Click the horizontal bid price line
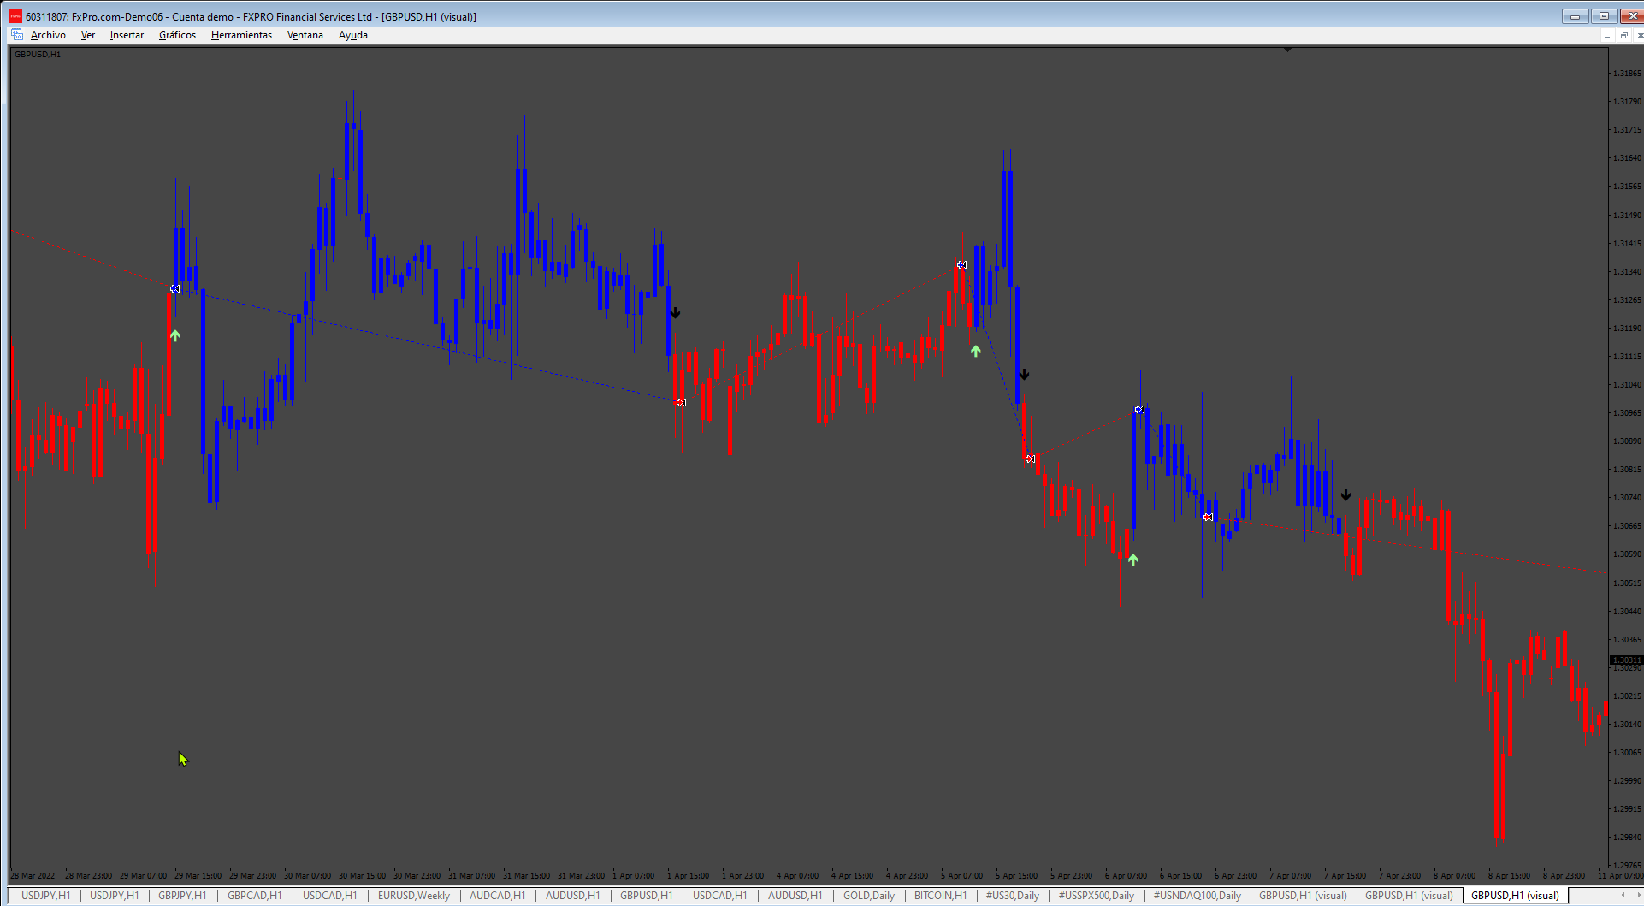The image size is (1644, 906). [x=809, y=660]
